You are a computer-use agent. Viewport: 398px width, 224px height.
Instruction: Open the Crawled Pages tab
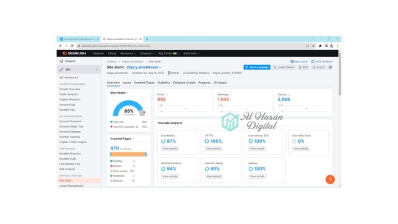point(144,82)
